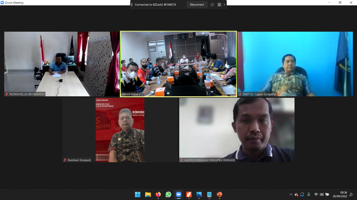The width and height of the screenshot is (357, 200).
Task: Expand the cast toolbar chevron arrow
Action: [x=224, y=4]
